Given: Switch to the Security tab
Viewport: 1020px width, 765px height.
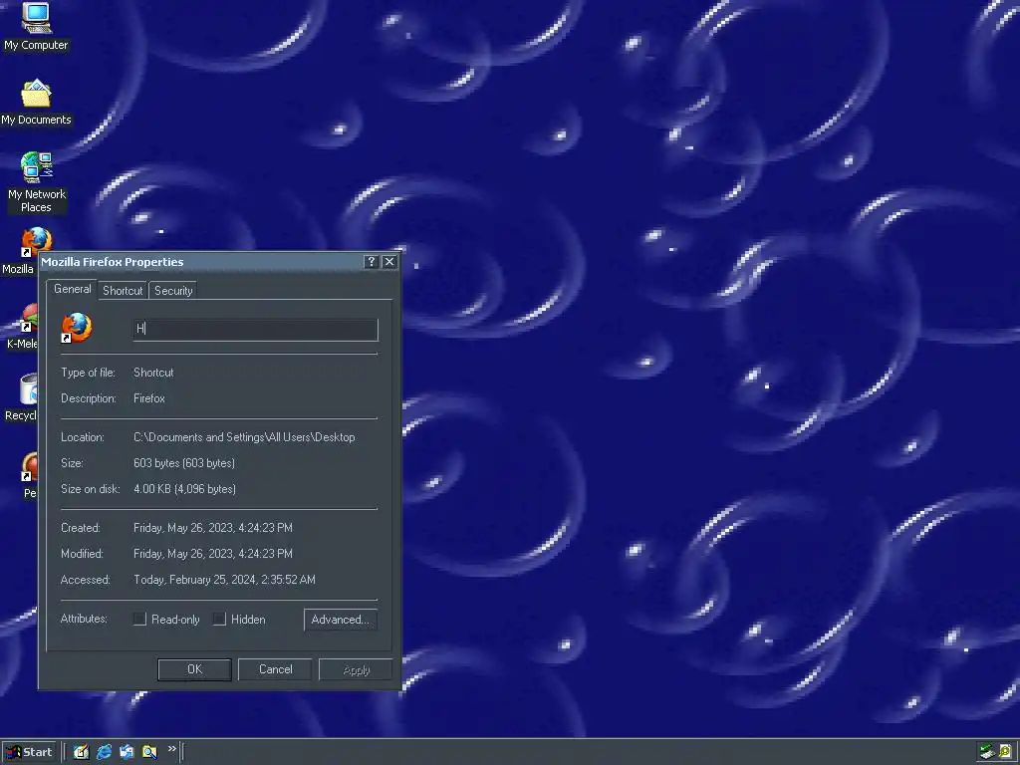Looking at the screenshot, I should point(173,291).
